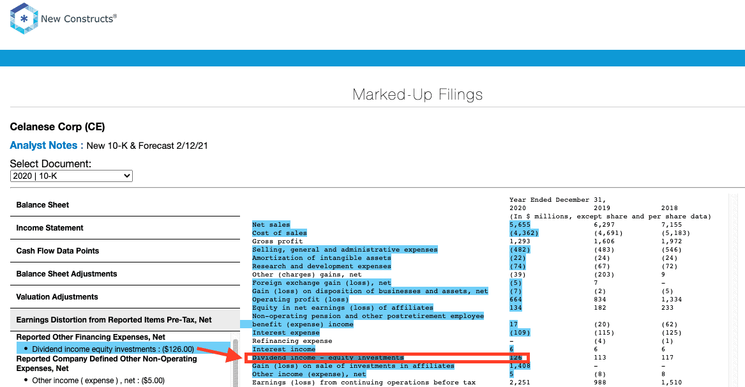Screen dimensions: 745x387
Task: Click Other income (expense), net filing line
Action: coord(310,374)
